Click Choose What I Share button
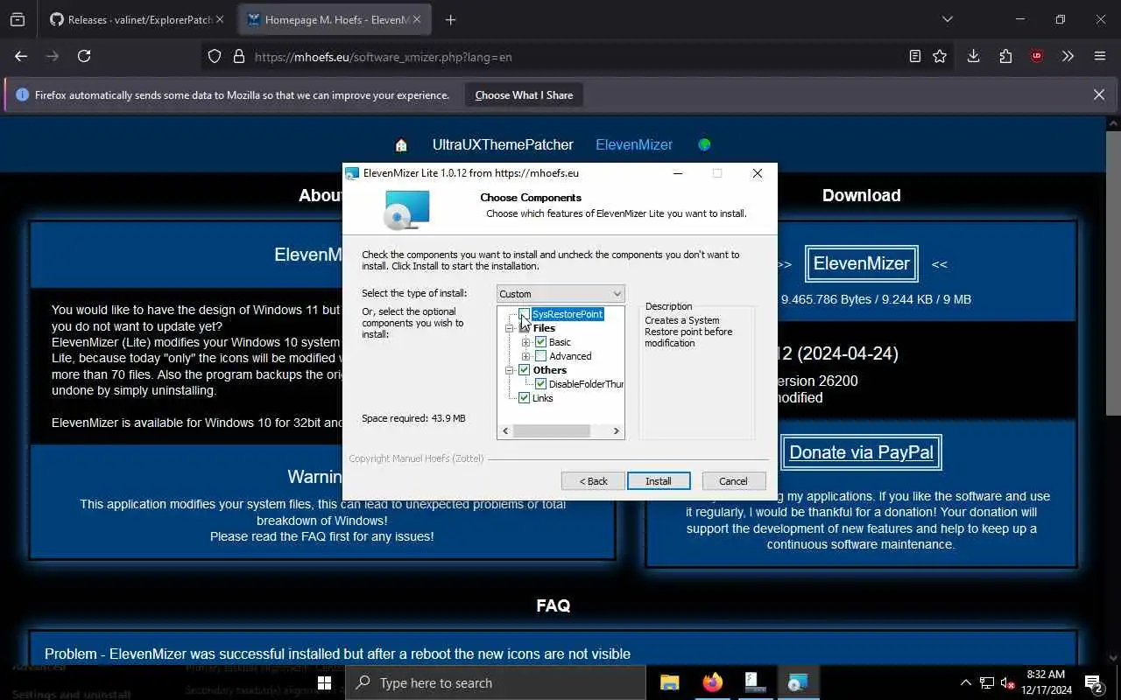This screenshot has height=700, width=1121. 524,95
